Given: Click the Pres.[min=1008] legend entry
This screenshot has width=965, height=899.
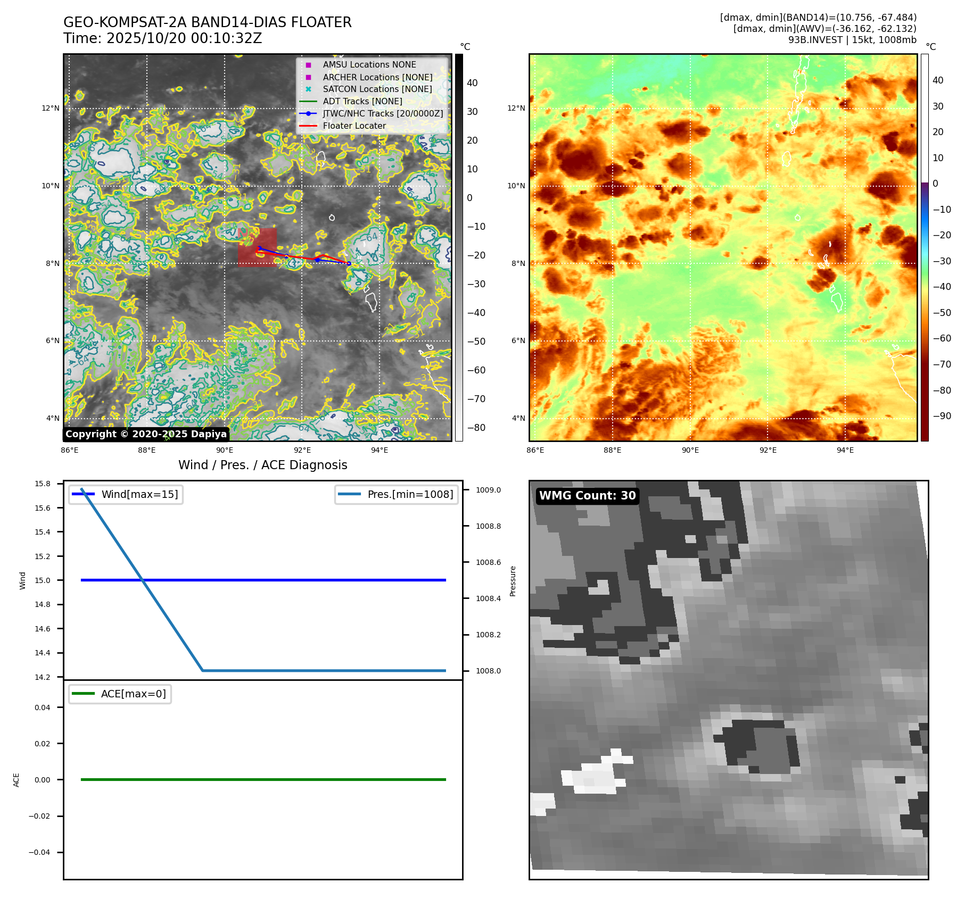Looking at the screenshot, I should tap(397, 494).
